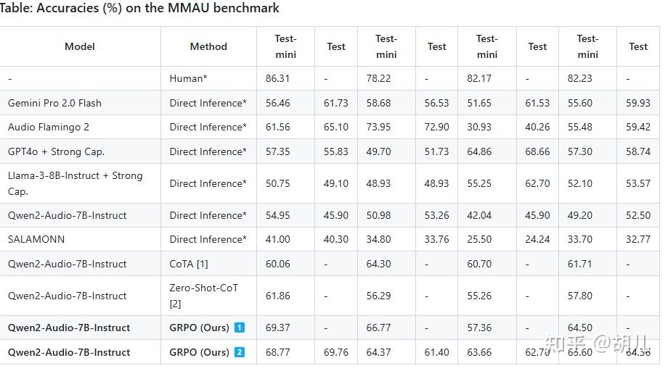Select the SALAMONN model cell
The image size is (668, 371).
pyautogui.click(x=38, y=239)
